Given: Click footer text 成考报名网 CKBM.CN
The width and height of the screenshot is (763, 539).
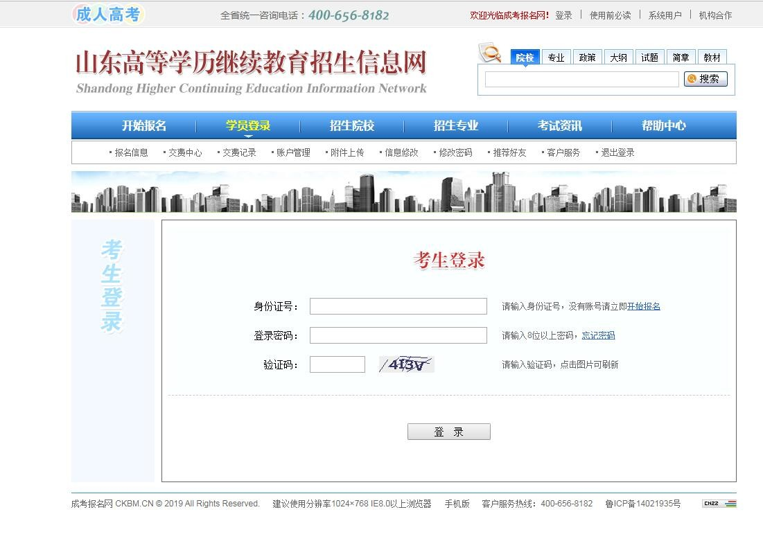Looking at the screenshot, I should point(112,504).
